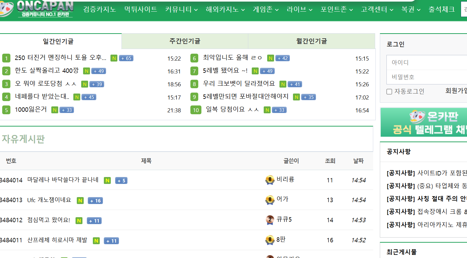
Task: Click the 비밀번호 input field
Action: (x=426, y=77)
